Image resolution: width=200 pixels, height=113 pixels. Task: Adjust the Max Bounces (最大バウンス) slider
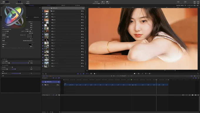point(20,73)
